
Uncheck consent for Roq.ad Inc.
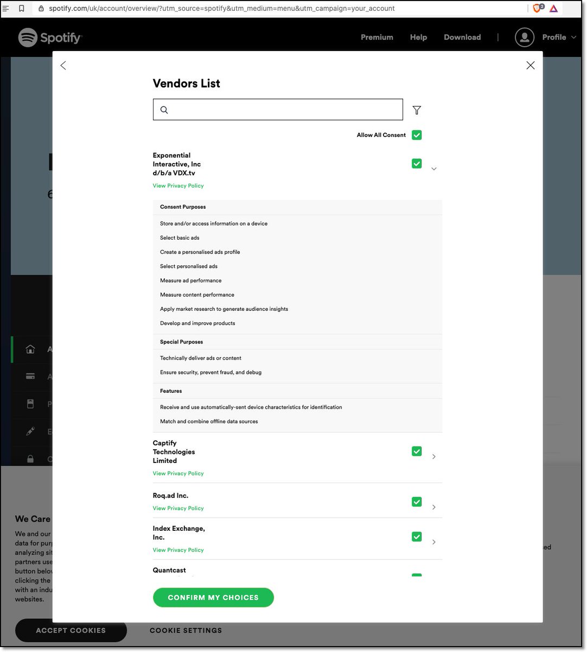pyautogui.click(x=417, y=501)
